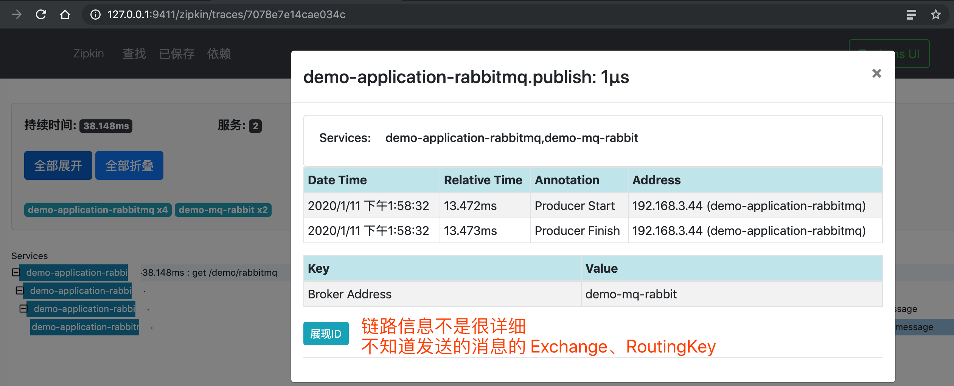Viewport: 954px width, 386px height.
Task: Collapse the third demo-application-rabbi tree row
Action: click(23, 309)
